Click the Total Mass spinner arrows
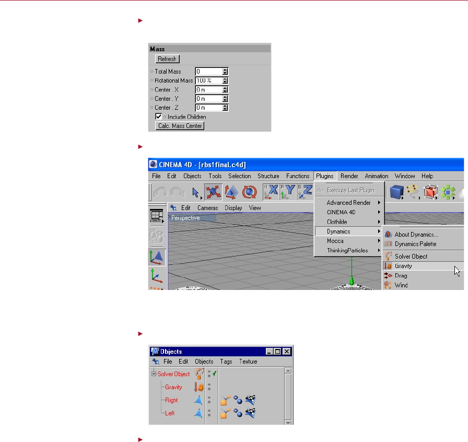 coord(225,72)
